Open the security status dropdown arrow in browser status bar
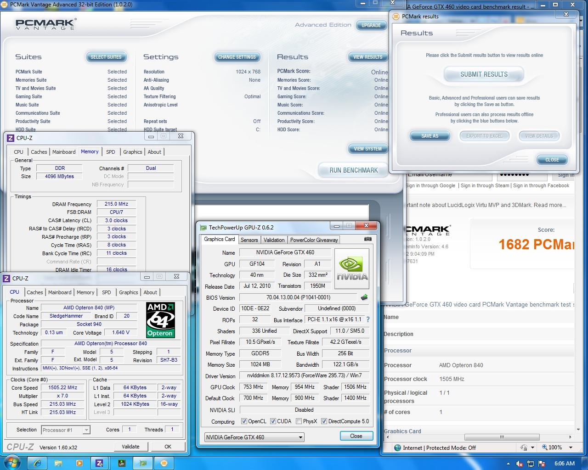588x470 pixels. [533, 448]
